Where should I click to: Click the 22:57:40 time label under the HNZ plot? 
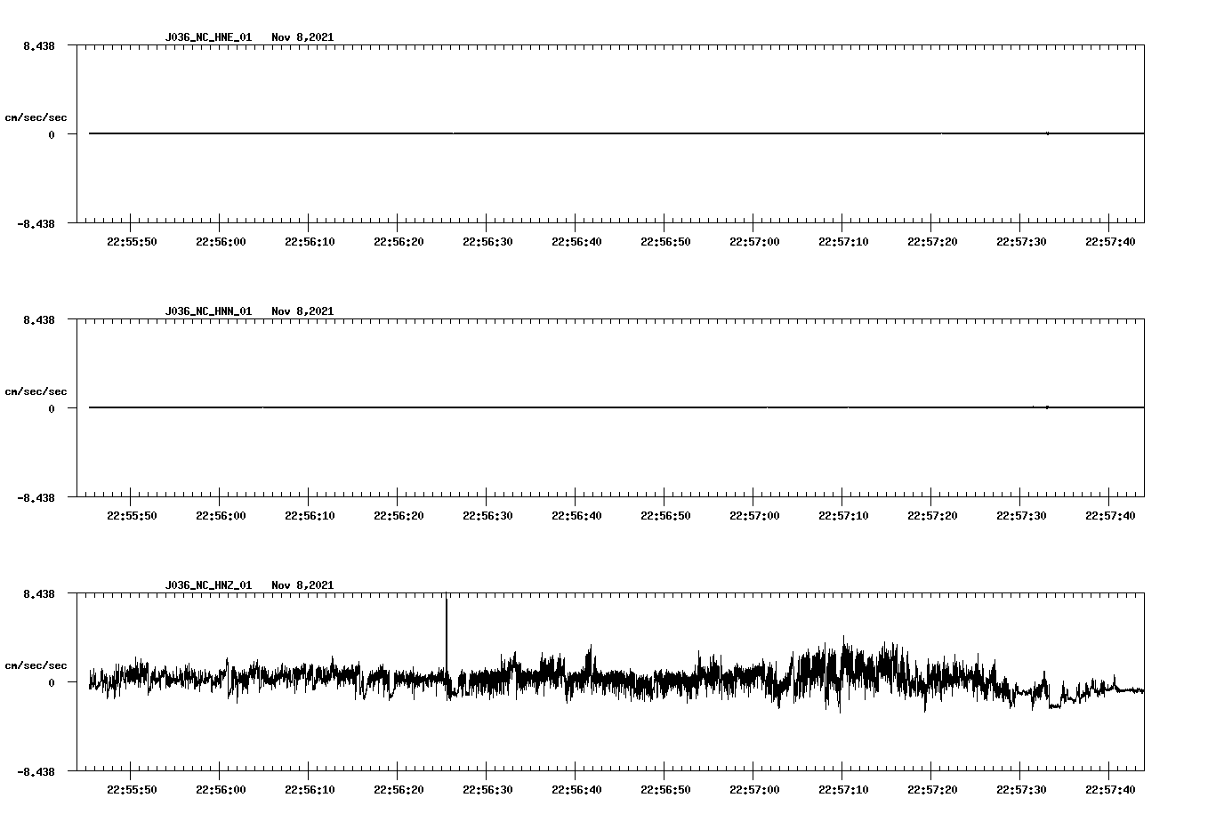point(1110,790)
